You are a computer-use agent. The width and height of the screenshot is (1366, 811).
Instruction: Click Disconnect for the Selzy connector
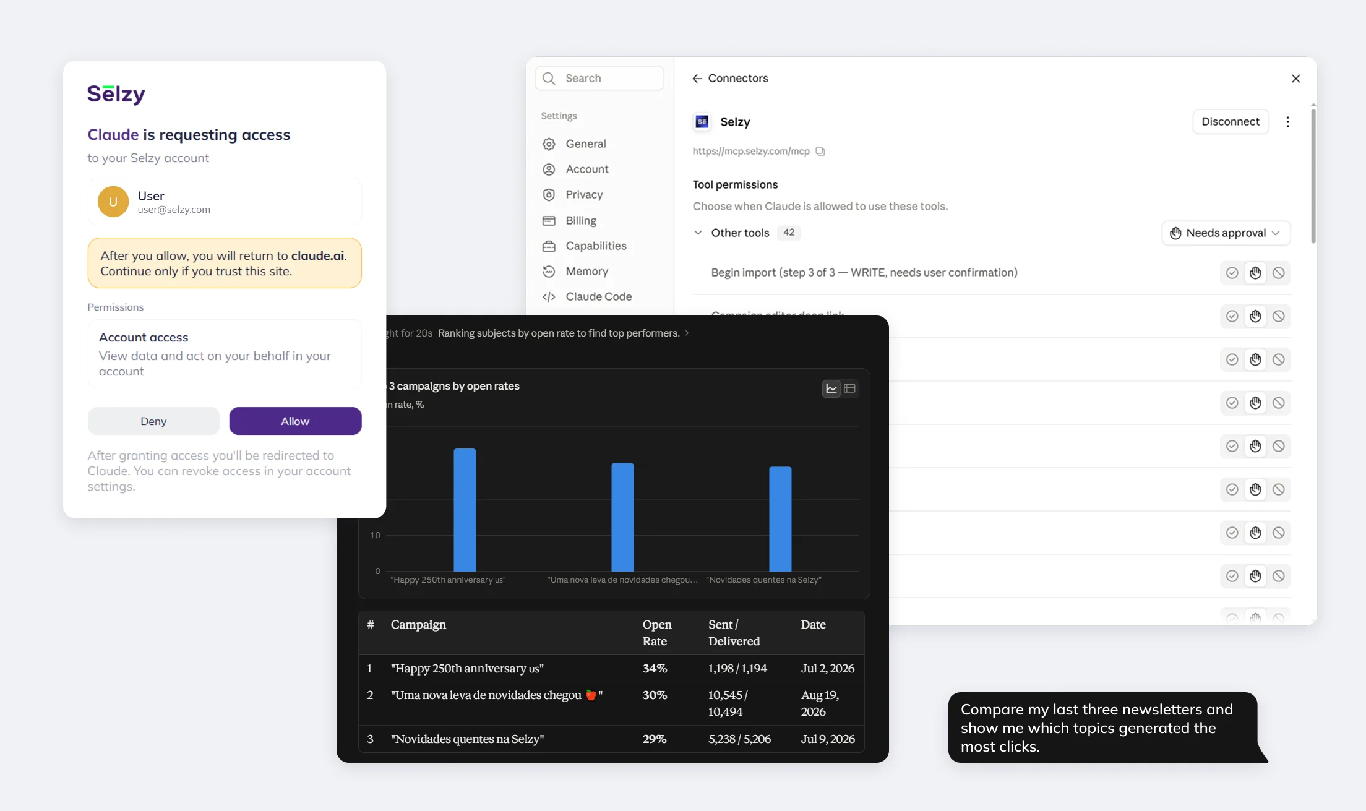(x=1231, y=122)
